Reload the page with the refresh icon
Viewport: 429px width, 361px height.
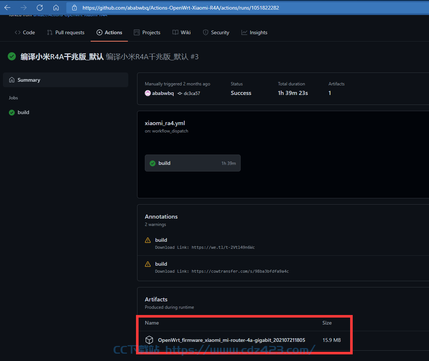coord(40,8)
